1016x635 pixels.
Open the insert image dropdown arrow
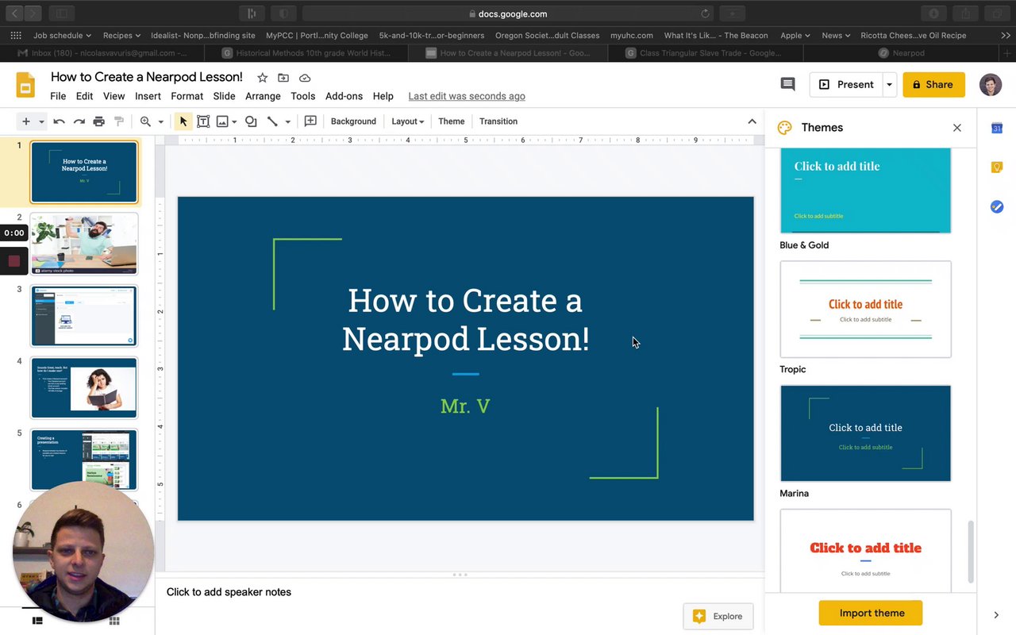[x=234, y=121]
